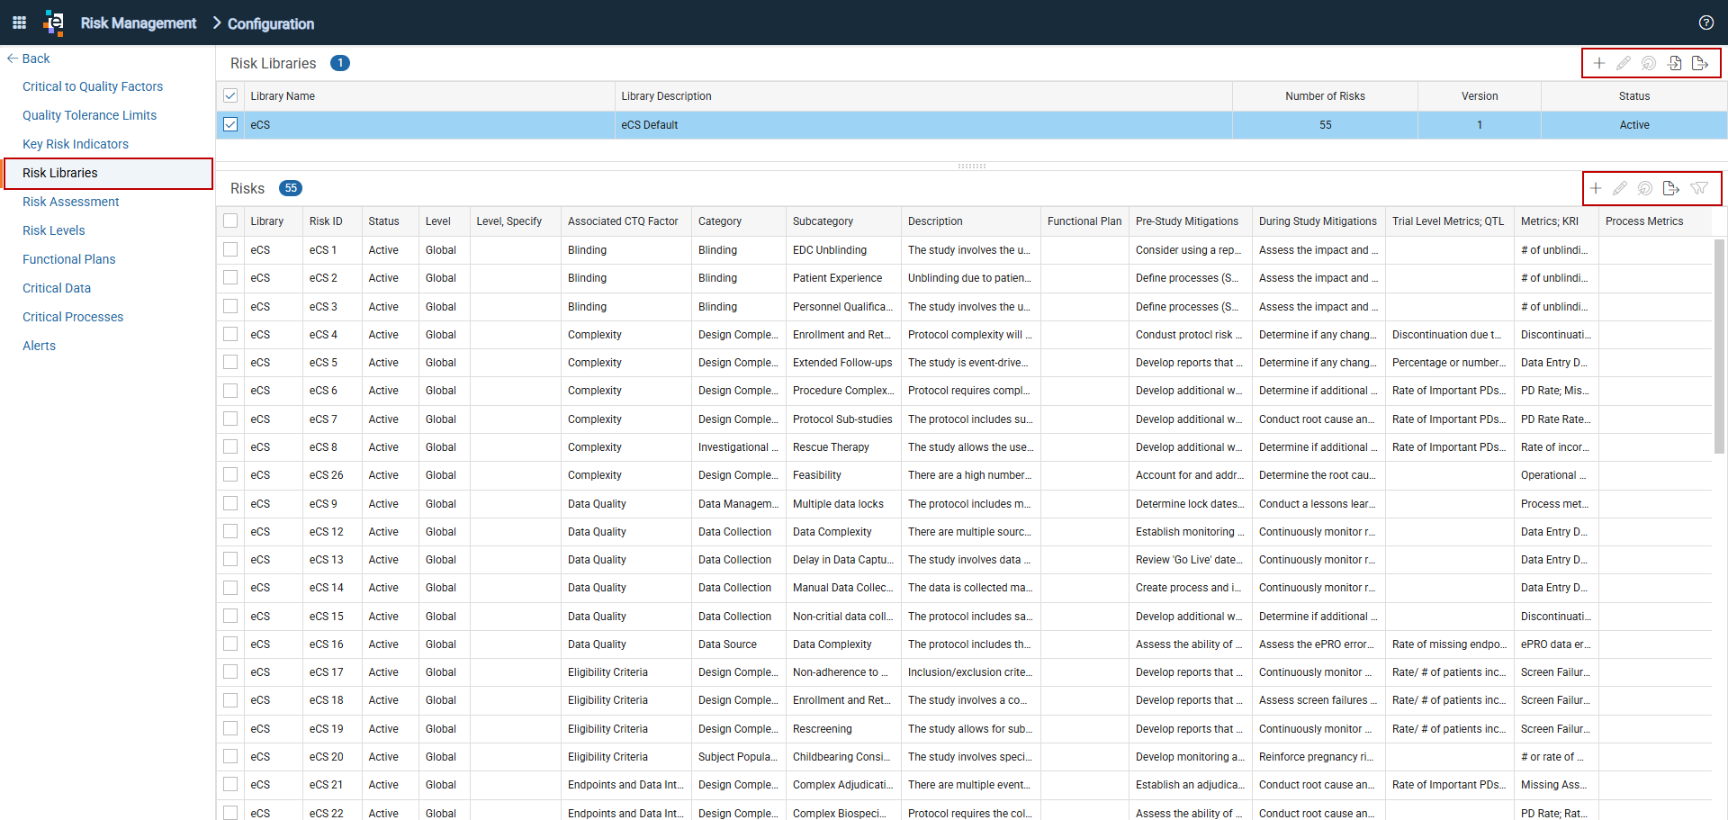1728x820 pixels.
Task: Toggle the select-all checkbox in Risk Libraries header
Action: (230, 95)
